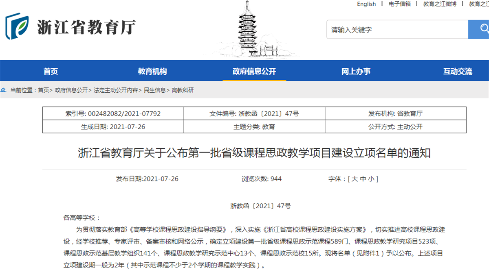Image resolution: width=489 pixels, height=272 pixels.
Task: Click 高教科研 breadcrumb link
Action: click(x=183, y=90)
